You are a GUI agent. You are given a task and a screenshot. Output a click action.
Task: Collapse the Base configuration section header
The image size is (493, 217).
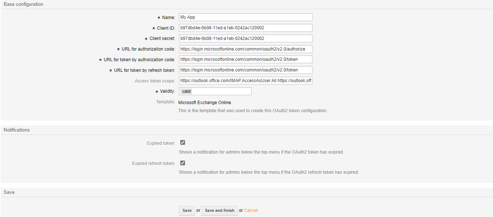[x=23, y=4]
